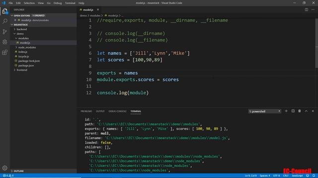Collapse the demo folder
This screenshot has height=178, width=318.
(x=20, y=34)
